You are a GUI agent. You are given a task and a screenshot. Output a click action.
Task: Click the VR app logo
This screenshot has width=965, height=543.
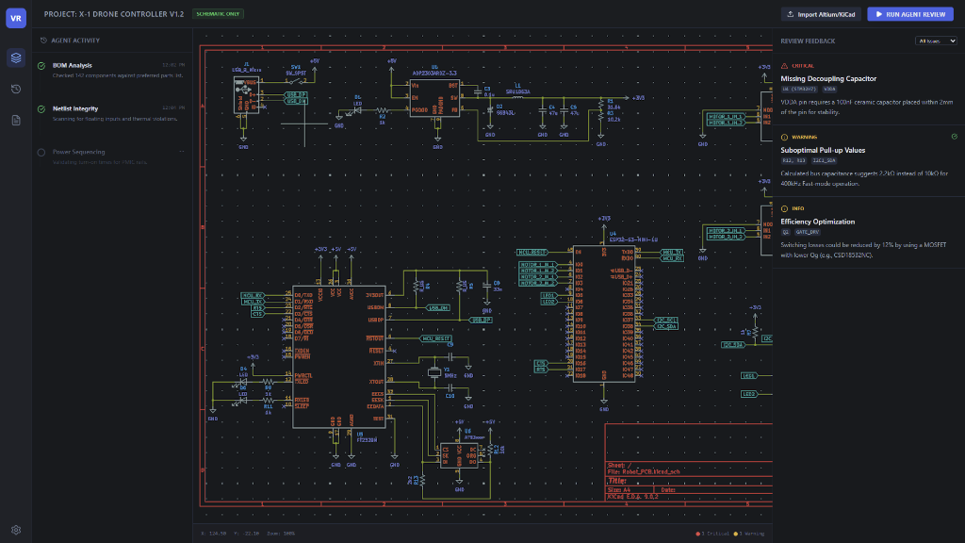16,18
